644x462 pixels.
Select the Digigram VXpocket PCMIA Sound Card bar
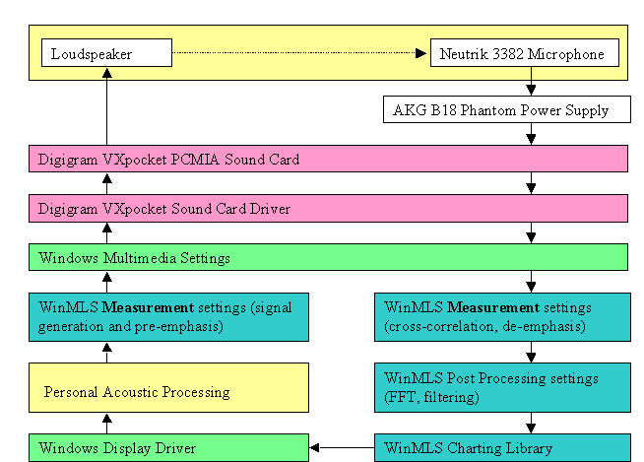(x=328, y=159)
